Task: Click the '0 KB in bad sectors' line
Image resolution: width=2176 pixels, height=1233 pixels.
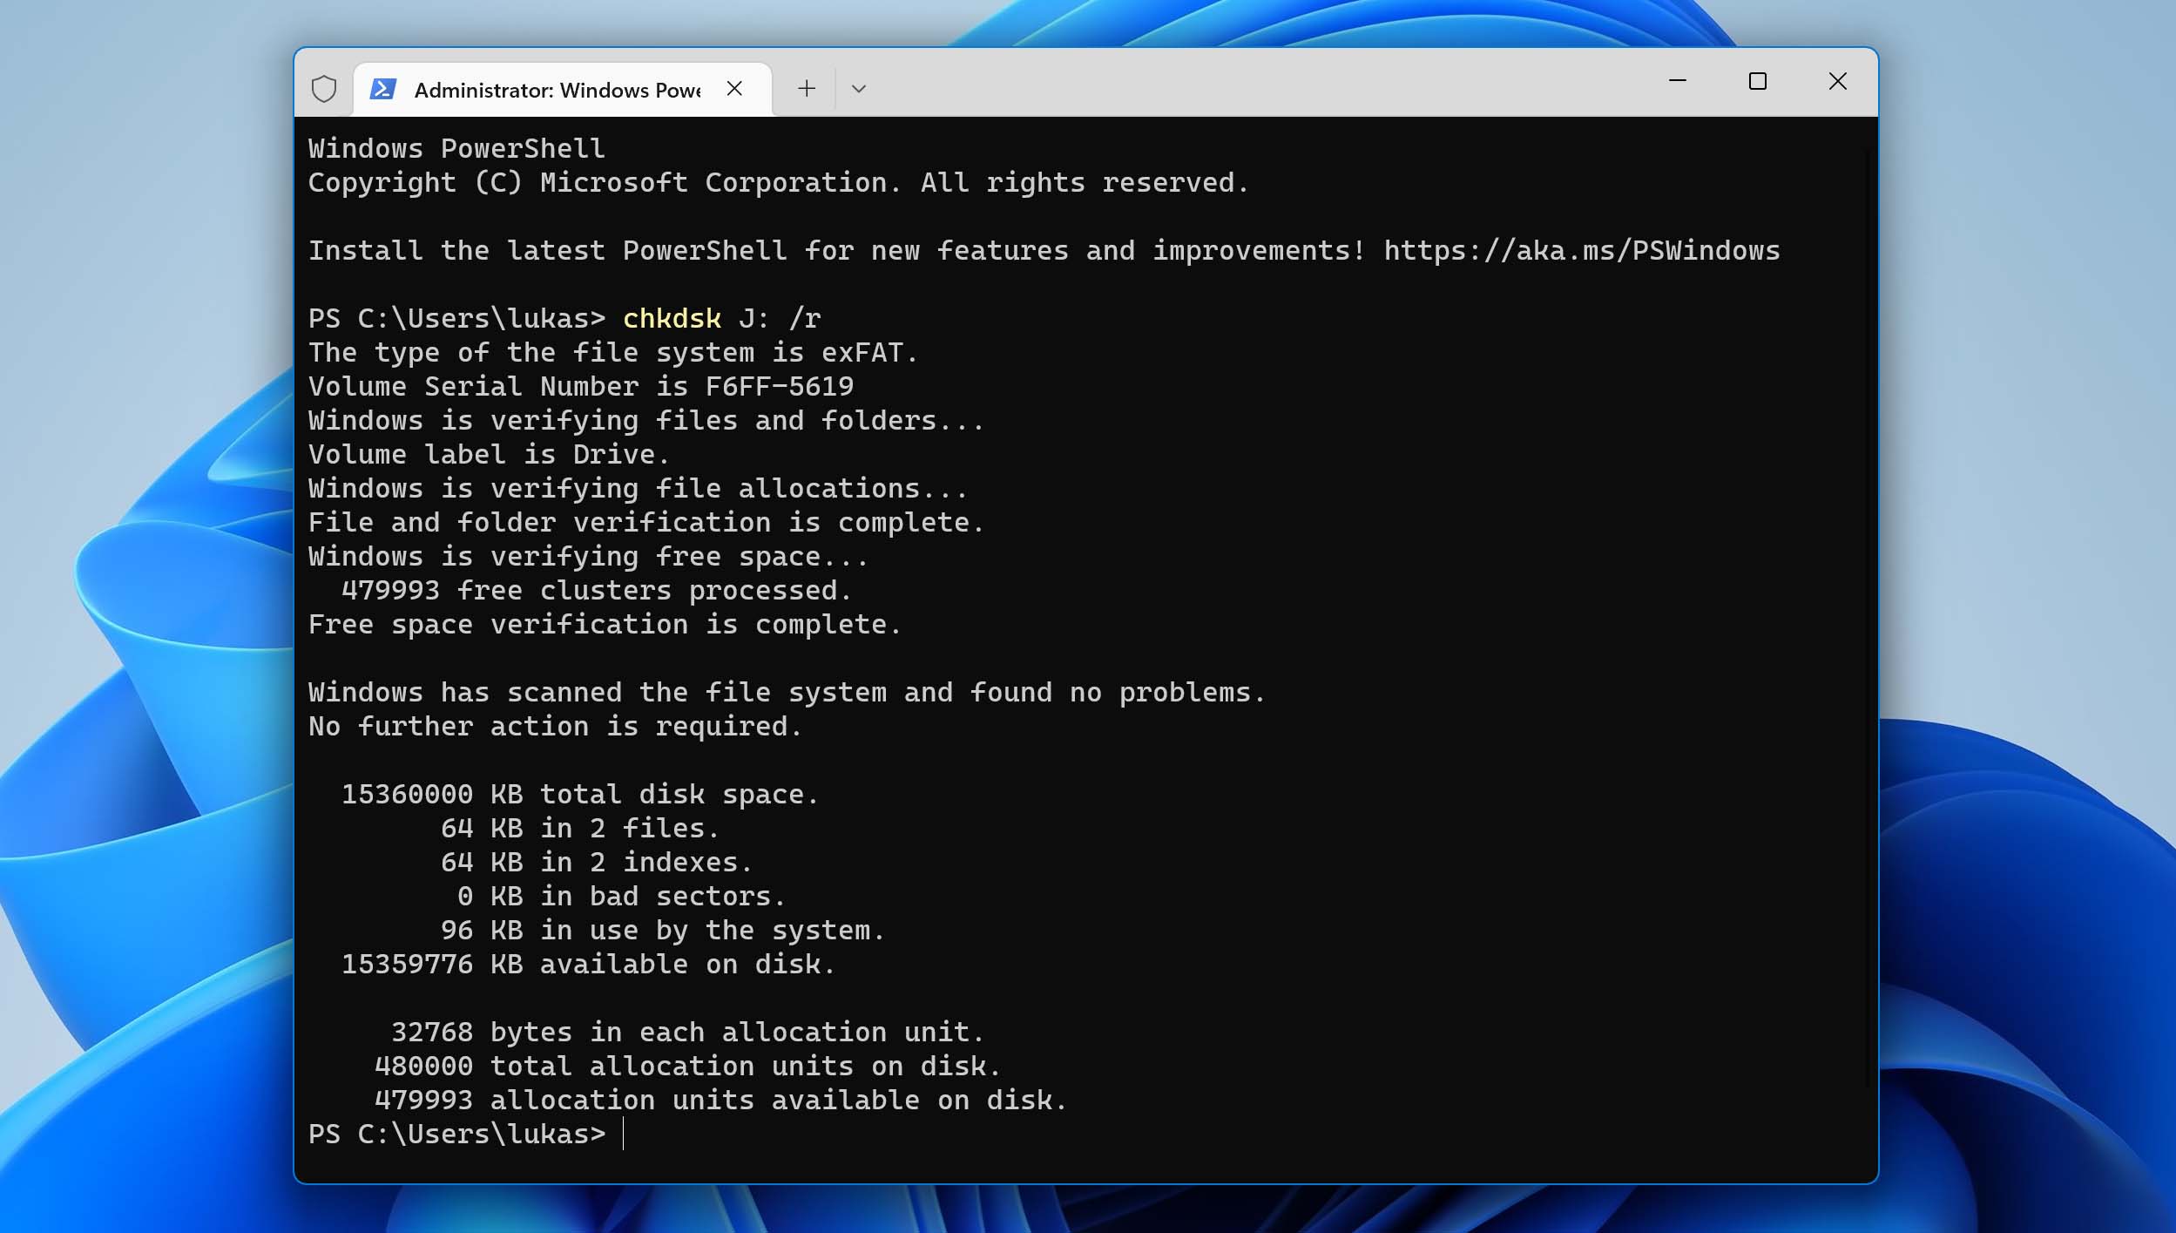Action: [620, 897]
